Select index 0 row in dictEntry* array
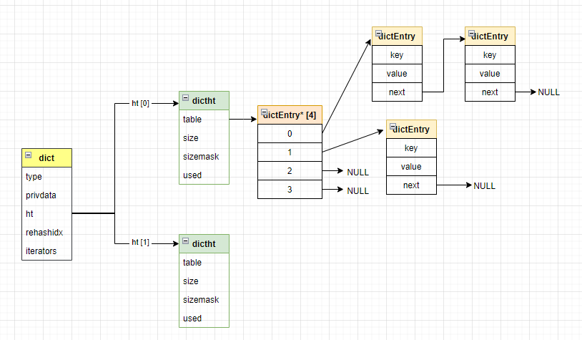582x340 pixels. coord(290,134)
